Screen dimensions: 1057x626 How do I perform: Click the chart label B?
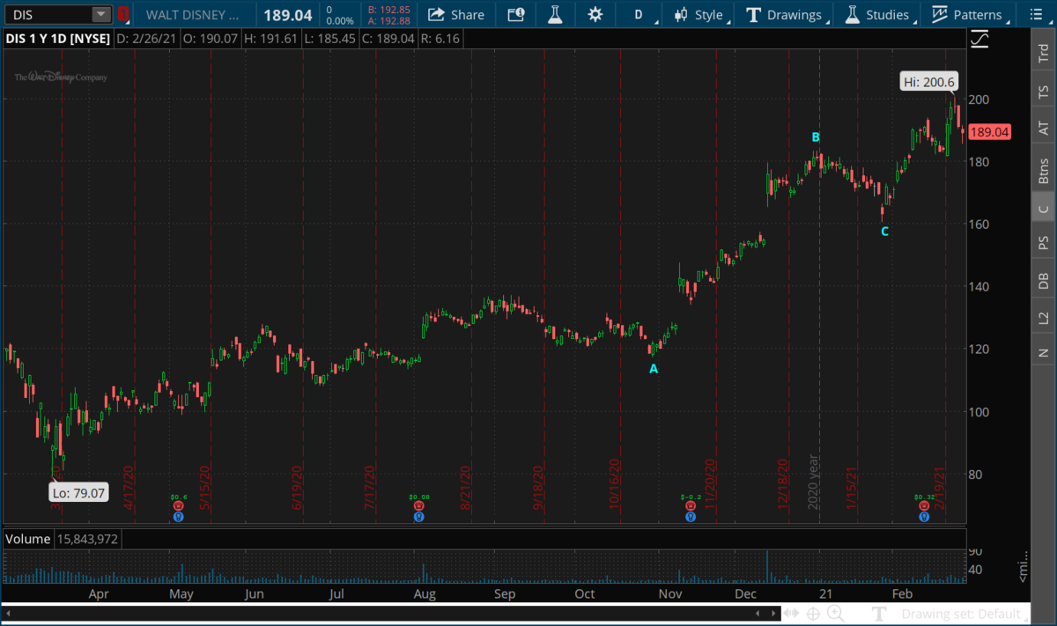click(x=816, y=136)
